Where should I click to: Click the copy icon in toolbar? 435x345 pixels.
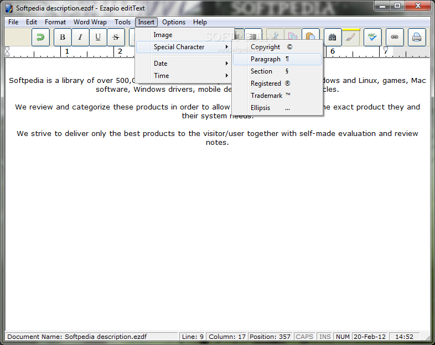(x=293, y=36)
